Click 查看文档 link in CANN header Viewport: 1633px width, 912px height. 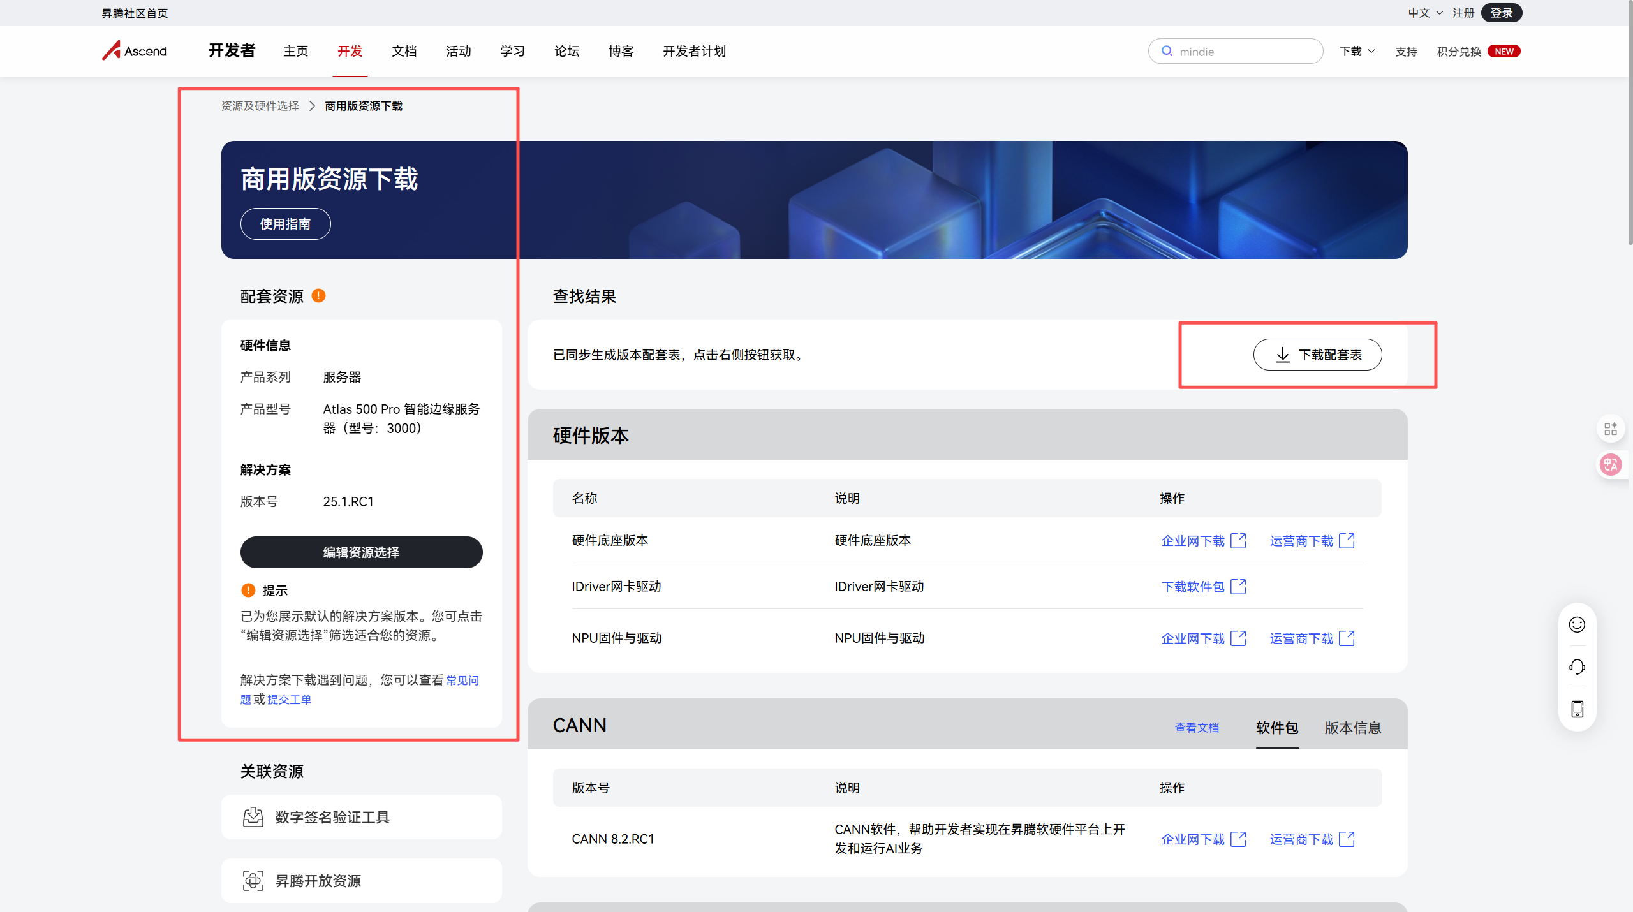pyautogui.click(x=1197, y=728)
